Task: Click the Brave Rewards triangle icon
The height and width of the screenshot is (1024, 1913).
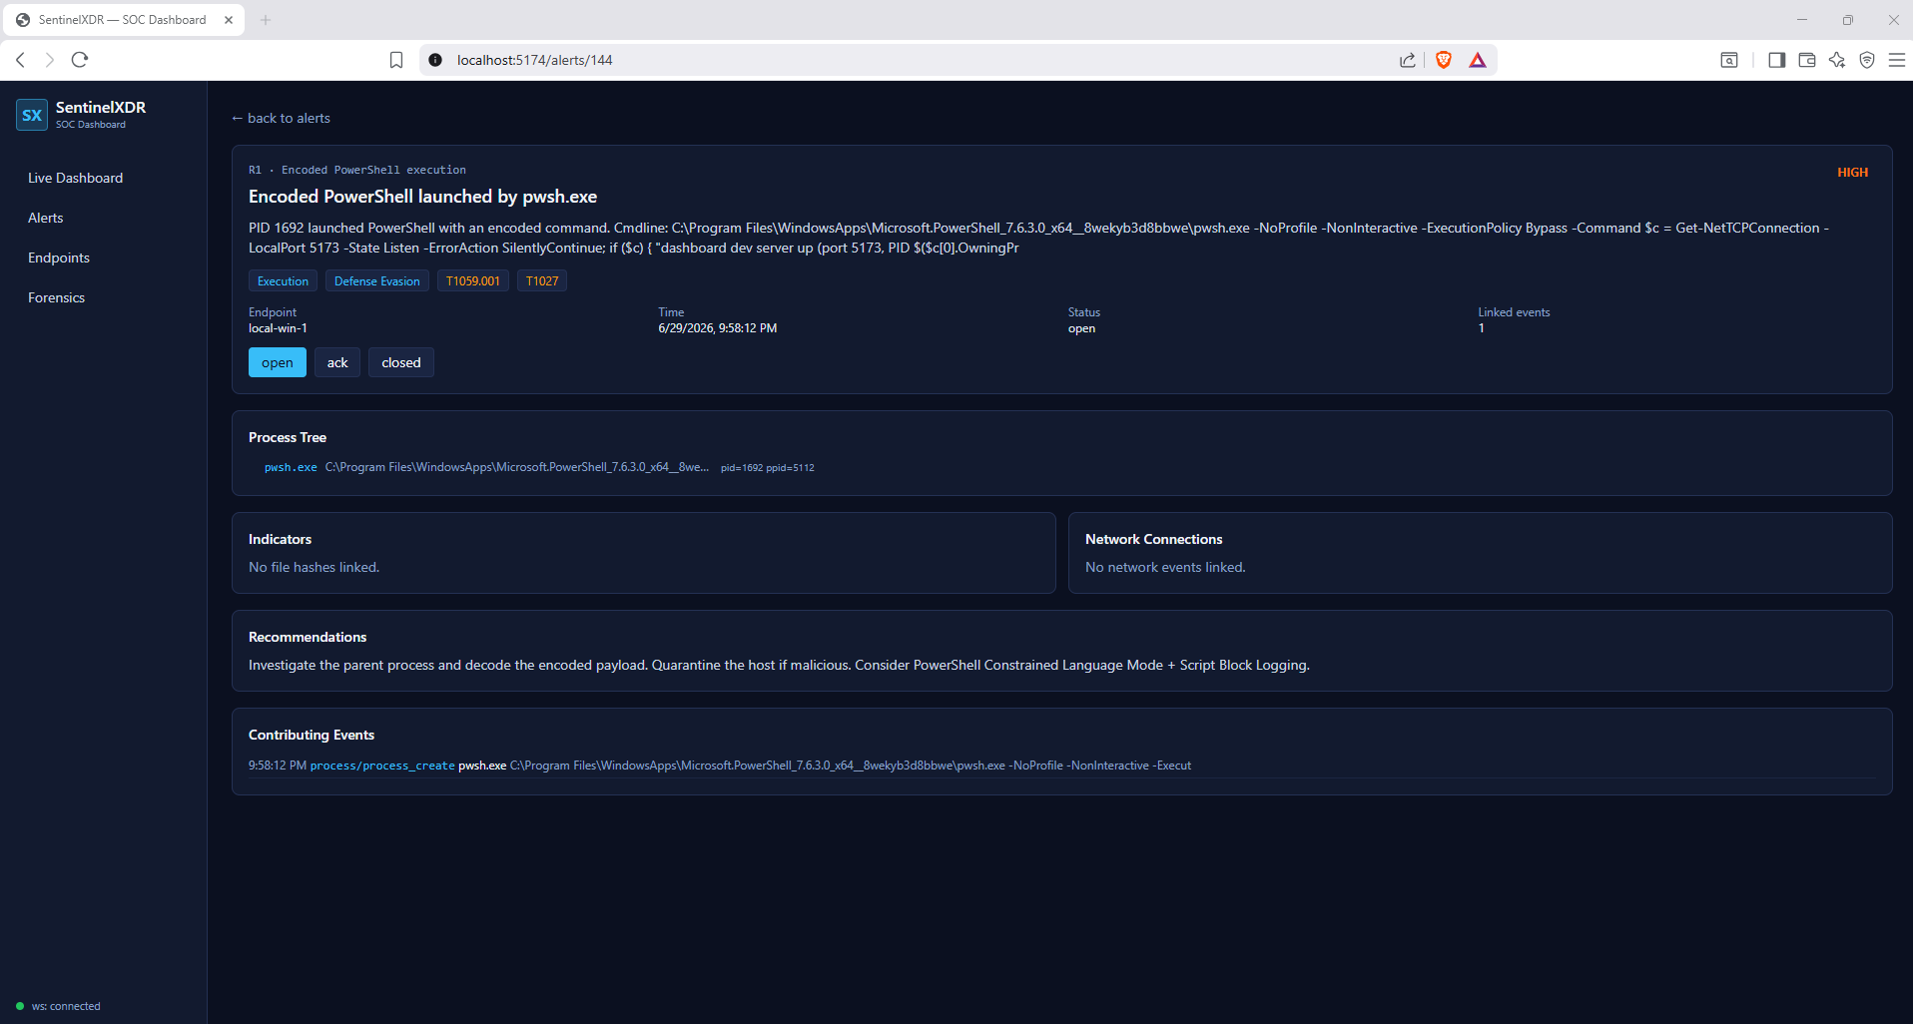Action: click(x=1478, y=60)
